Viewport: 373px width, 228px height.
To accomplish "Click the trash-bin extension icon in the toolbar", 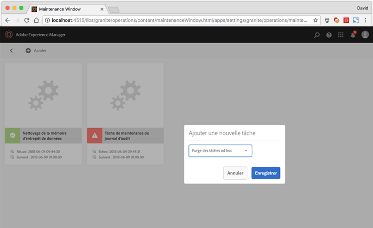I will [327, 20].
